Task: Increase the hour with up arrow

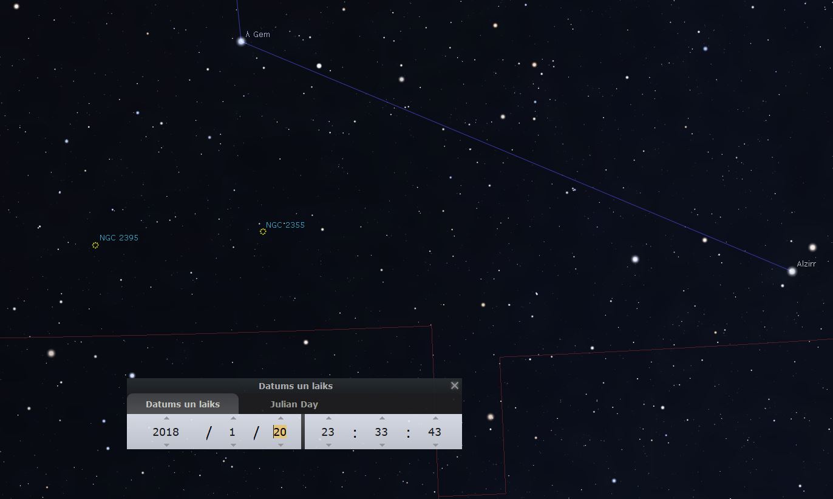Action: point(328,418)
